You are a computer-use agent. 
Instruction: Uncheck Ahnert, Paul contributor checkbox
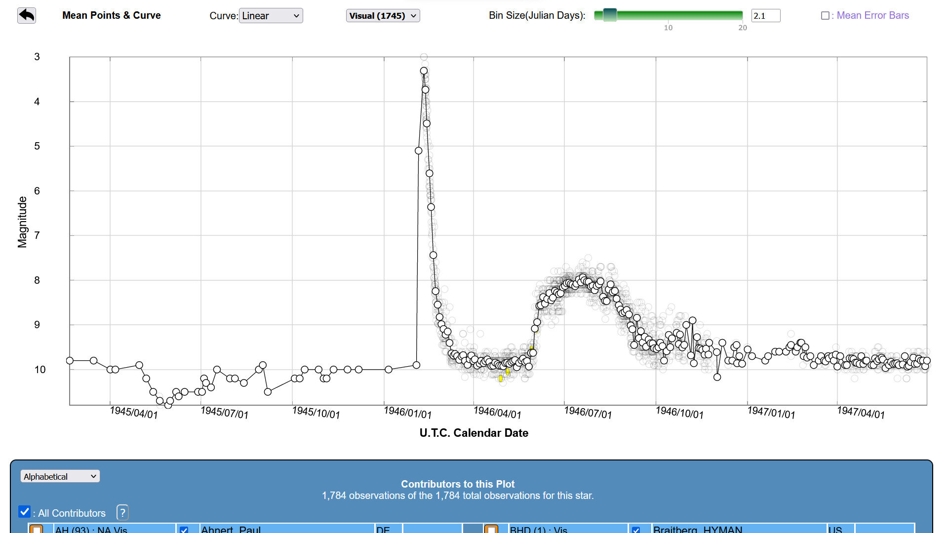(x=184, y=530)
